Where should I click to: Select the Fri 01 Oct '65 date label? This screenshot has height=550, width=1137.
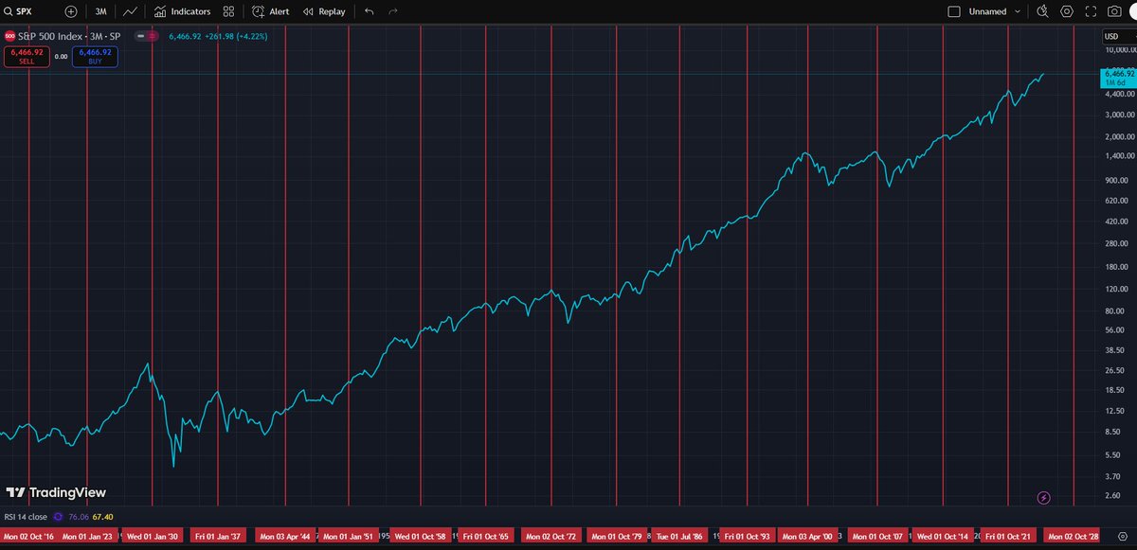point(485,536)
